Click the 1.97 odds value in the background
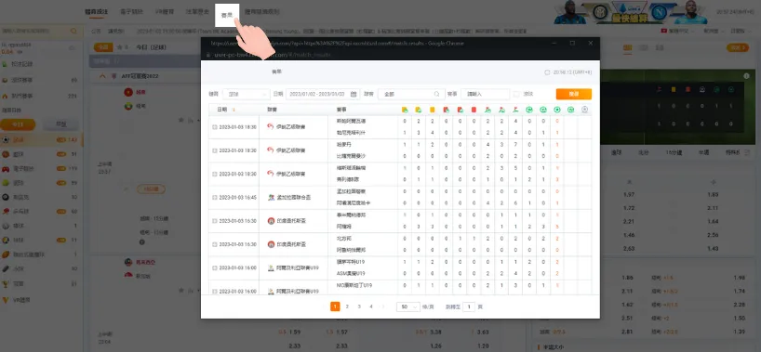This screenshot has width=761, height=352. pyautogui.click(x=630, y=194)
